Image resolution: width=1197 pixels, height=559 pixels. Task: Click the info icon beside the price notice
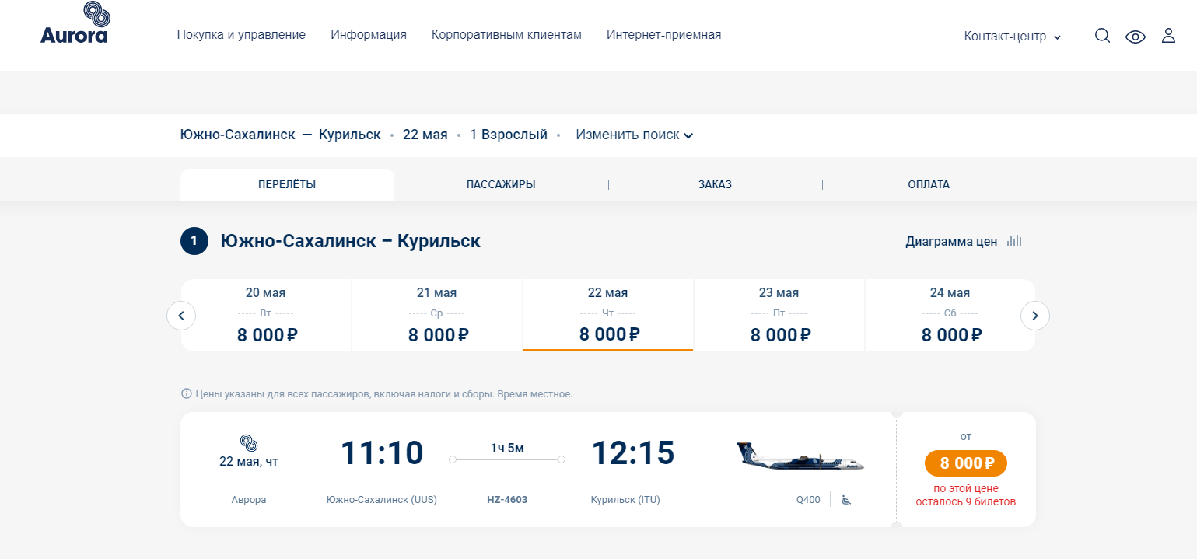click(x=186, y=394)
